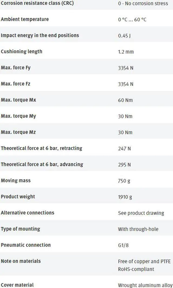The height and width of the screenshot is (288, 173).
Task: Click the Type of mounting label
Action: tap(20, 229)
